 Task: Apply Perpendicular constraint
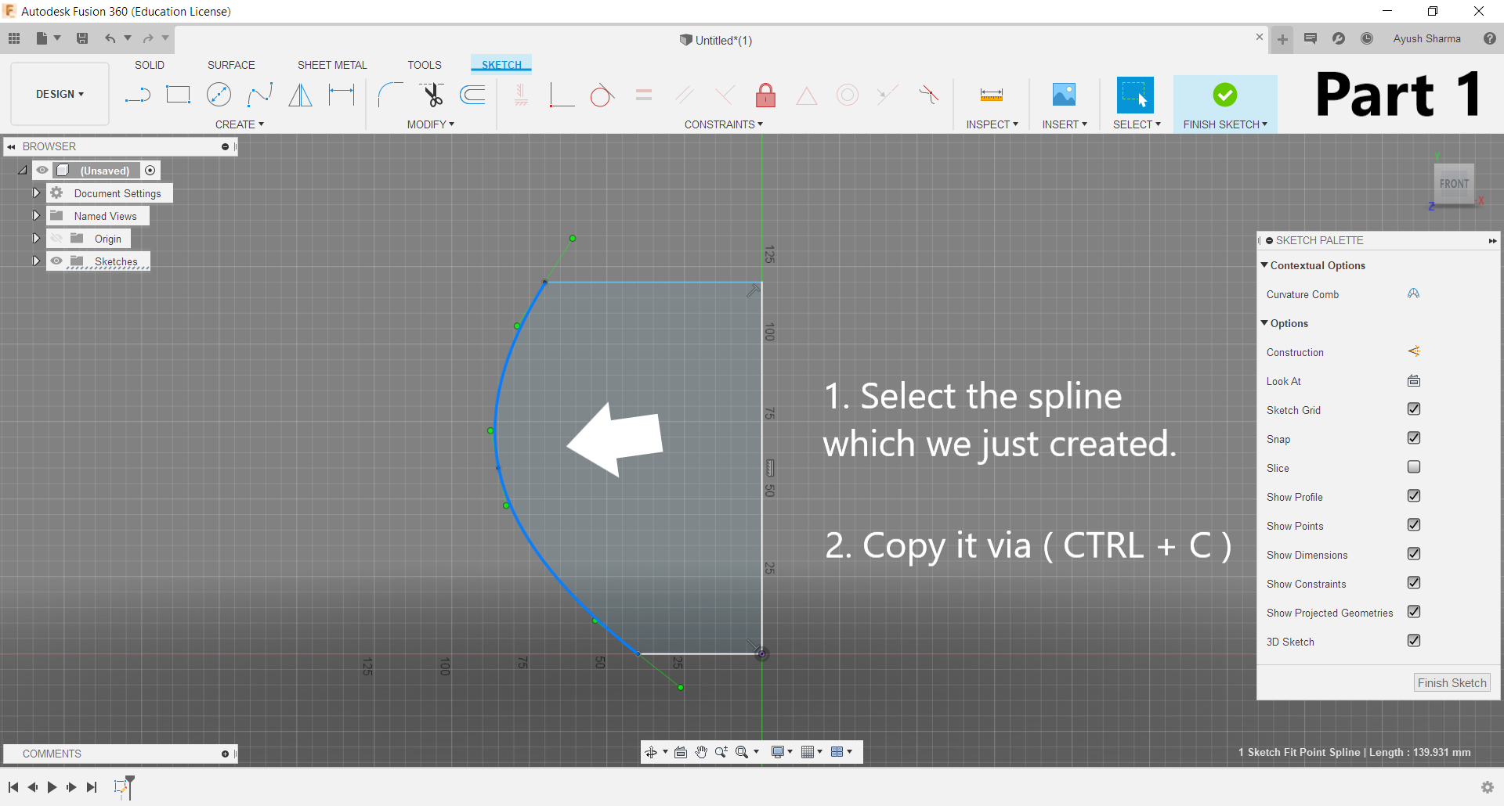pos(725,95)
